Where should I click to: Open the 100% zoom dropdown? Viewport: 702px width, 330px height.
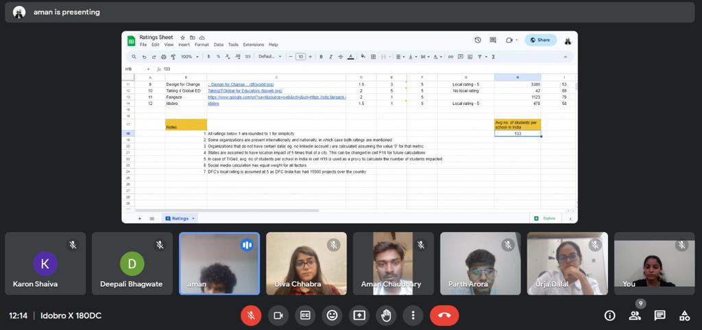(x=189, y=57)
